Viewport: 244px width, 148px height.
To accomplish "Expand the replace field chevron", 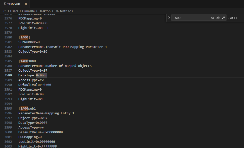I will click(169, 18).
